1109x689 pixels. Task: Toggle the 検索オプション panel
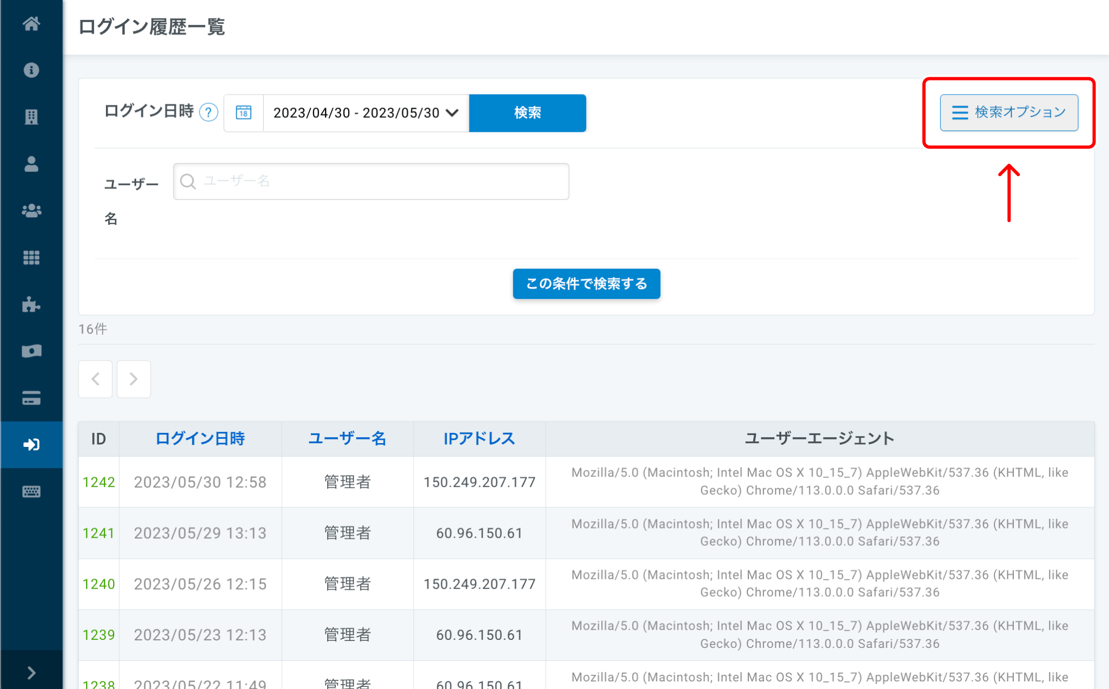(1008, 112)
